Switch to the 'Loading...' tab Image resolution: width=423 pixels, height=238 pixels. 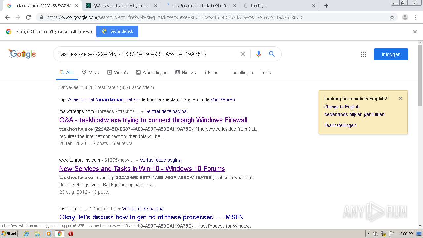pyautogui.click(x=279, y=6)
